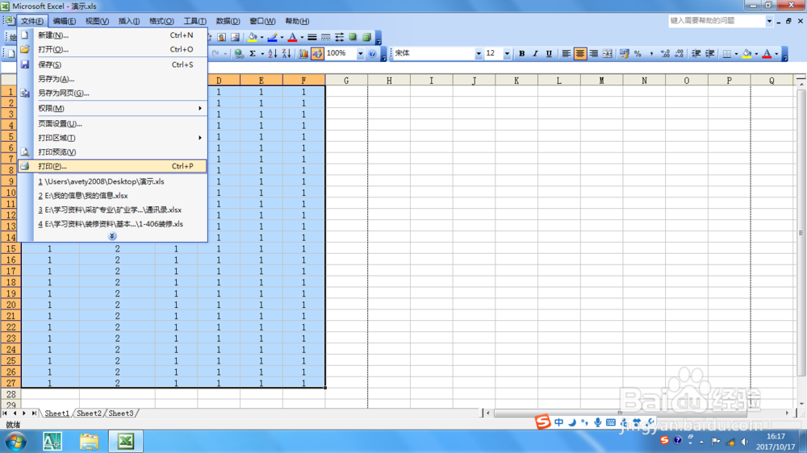The width and height of the screenshot is (807, 453).
Task: Click the AutoSum sigma icon
Action: click(253, 53)
